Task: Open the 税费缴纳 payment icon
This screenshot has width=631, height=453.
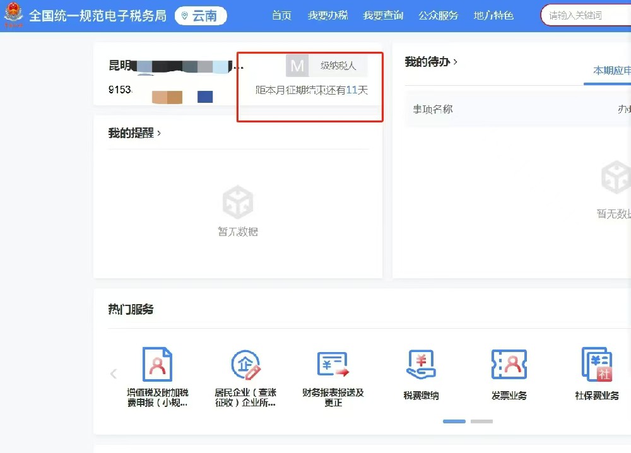Action: click(x=421, y=365)
